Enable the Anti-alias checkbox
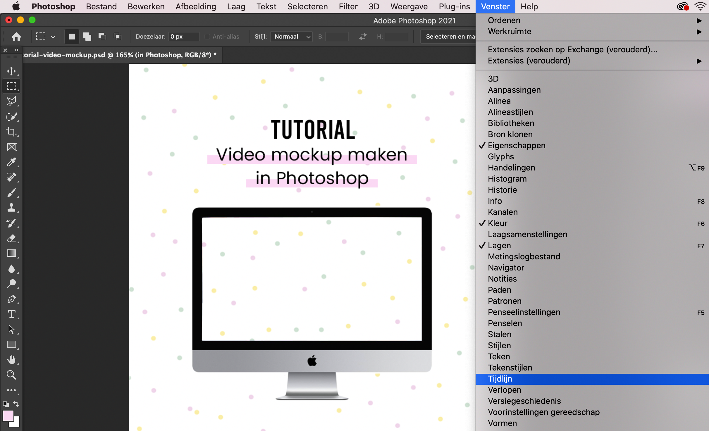The image size is (709, 431). [x=207, y=36]
